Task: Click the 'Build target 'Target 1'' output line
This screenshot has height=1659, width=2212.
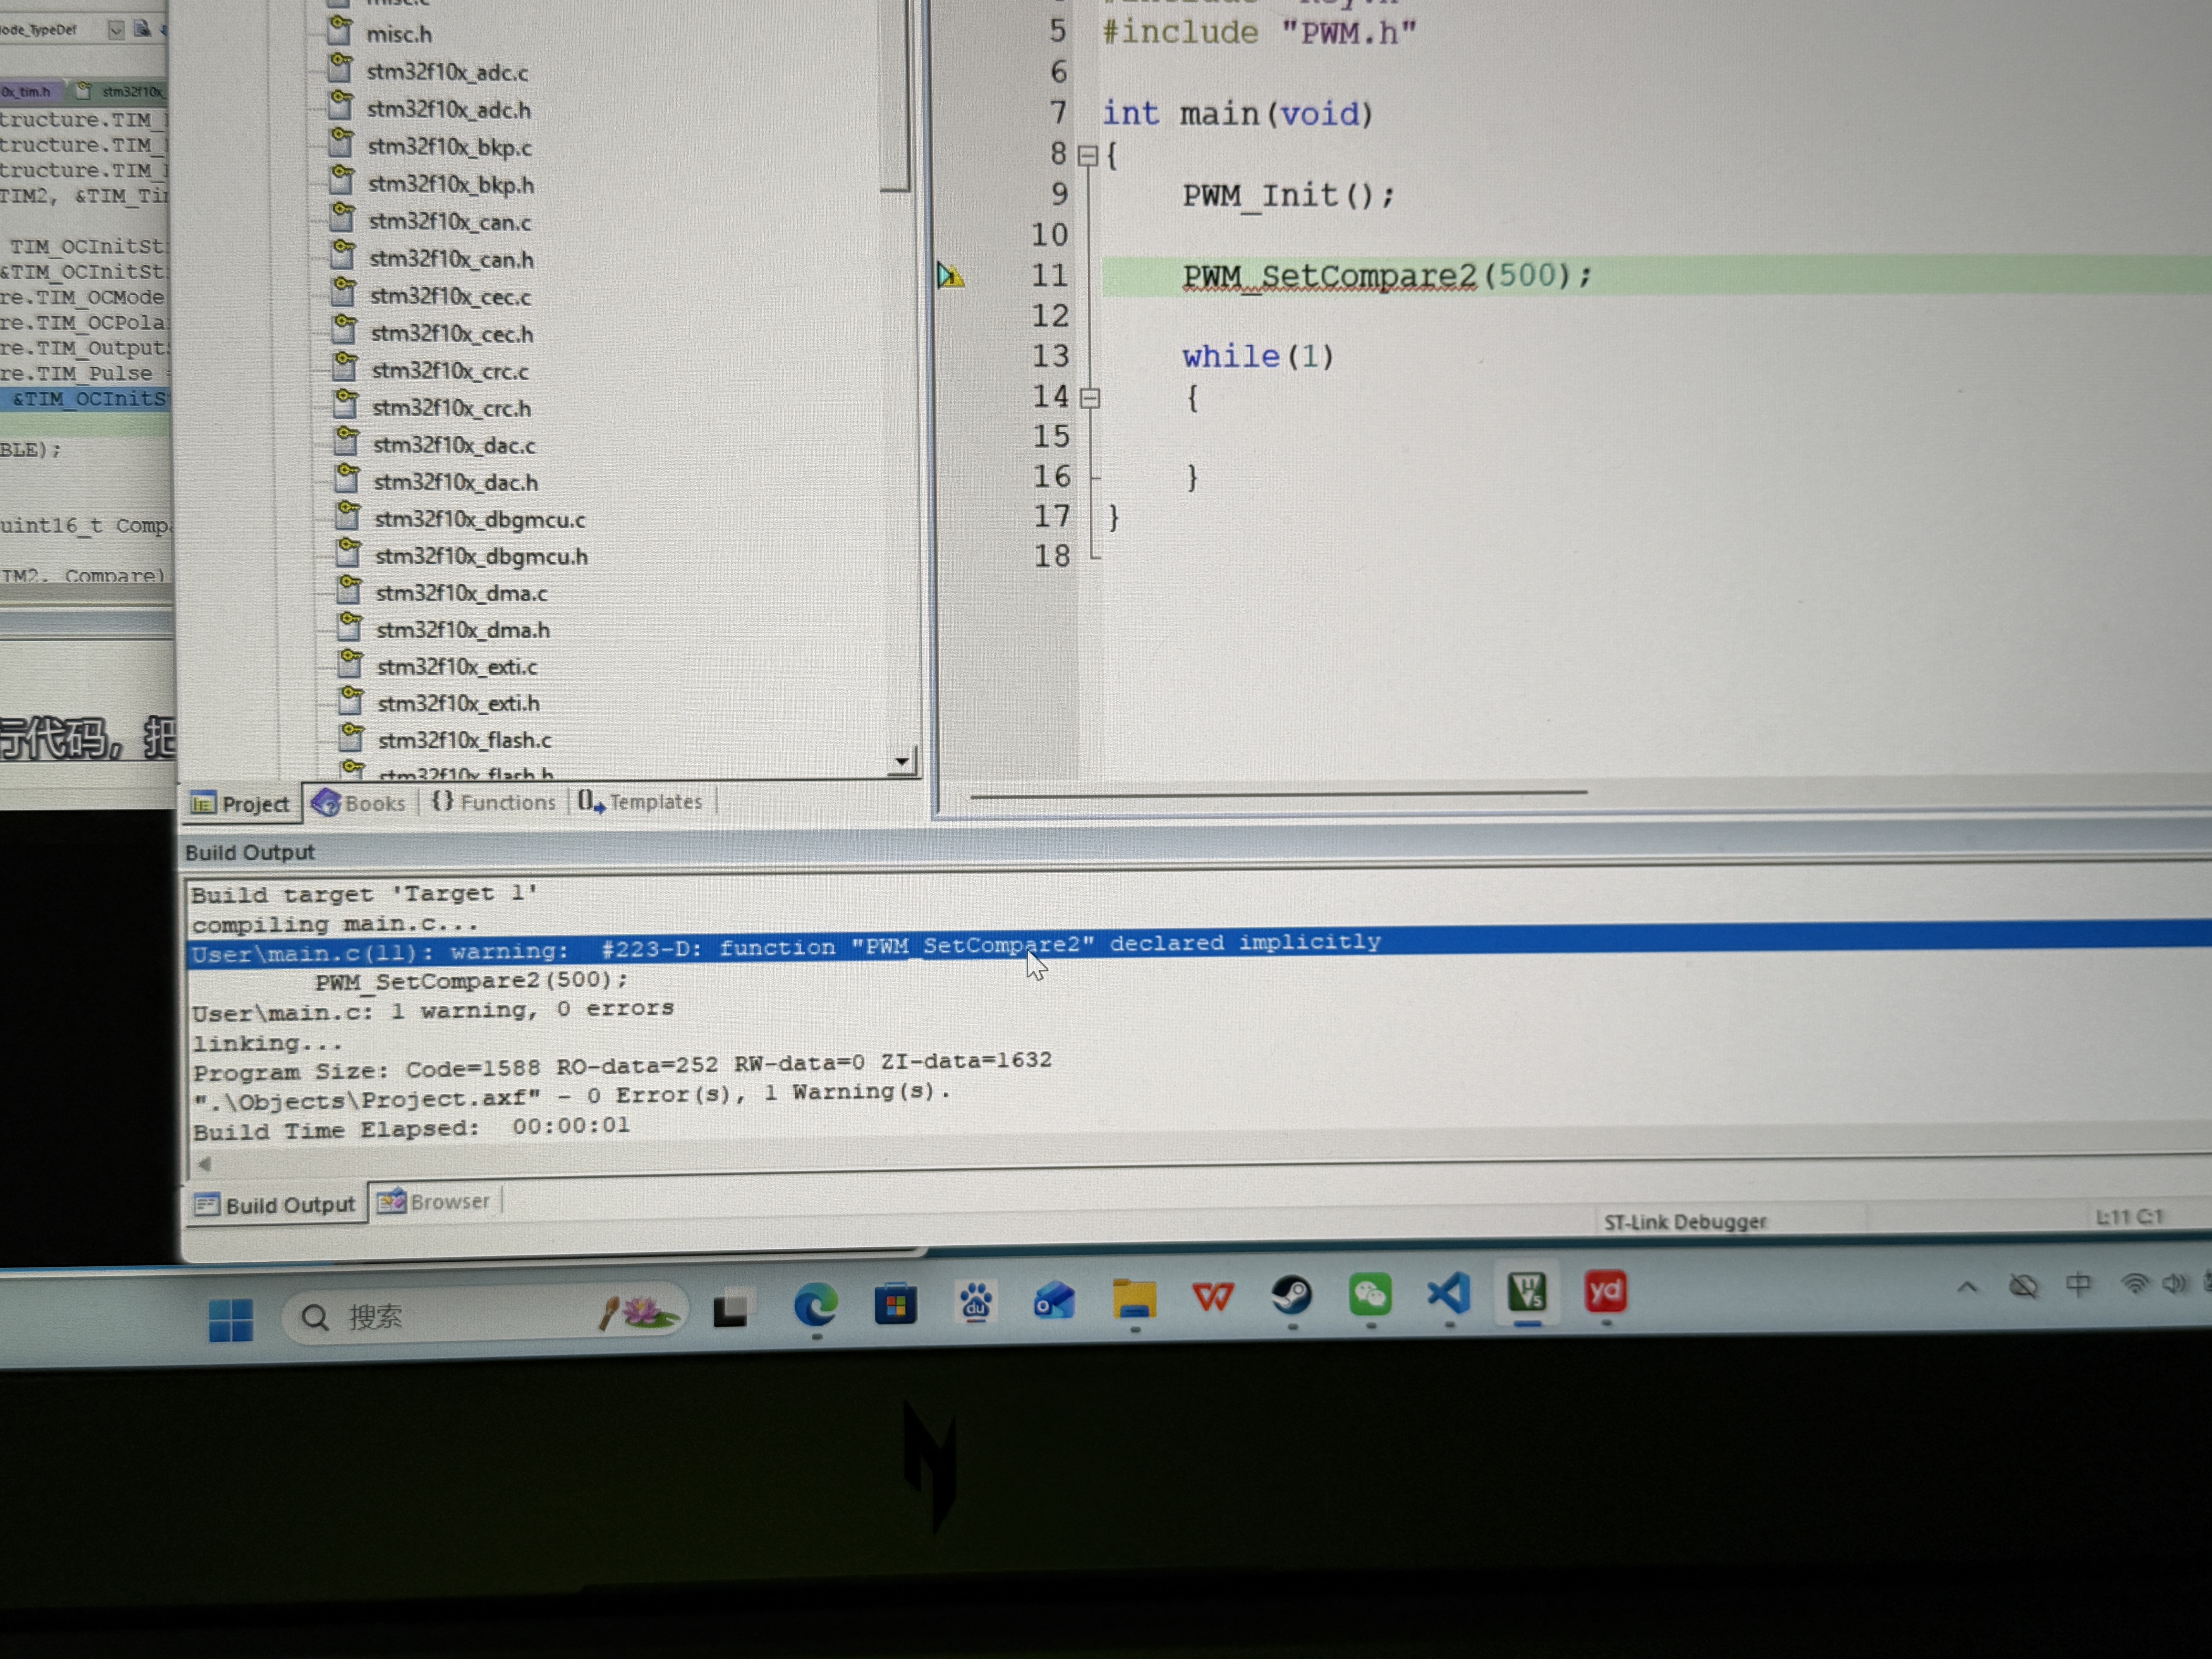Action: click(x=364, y=894)
